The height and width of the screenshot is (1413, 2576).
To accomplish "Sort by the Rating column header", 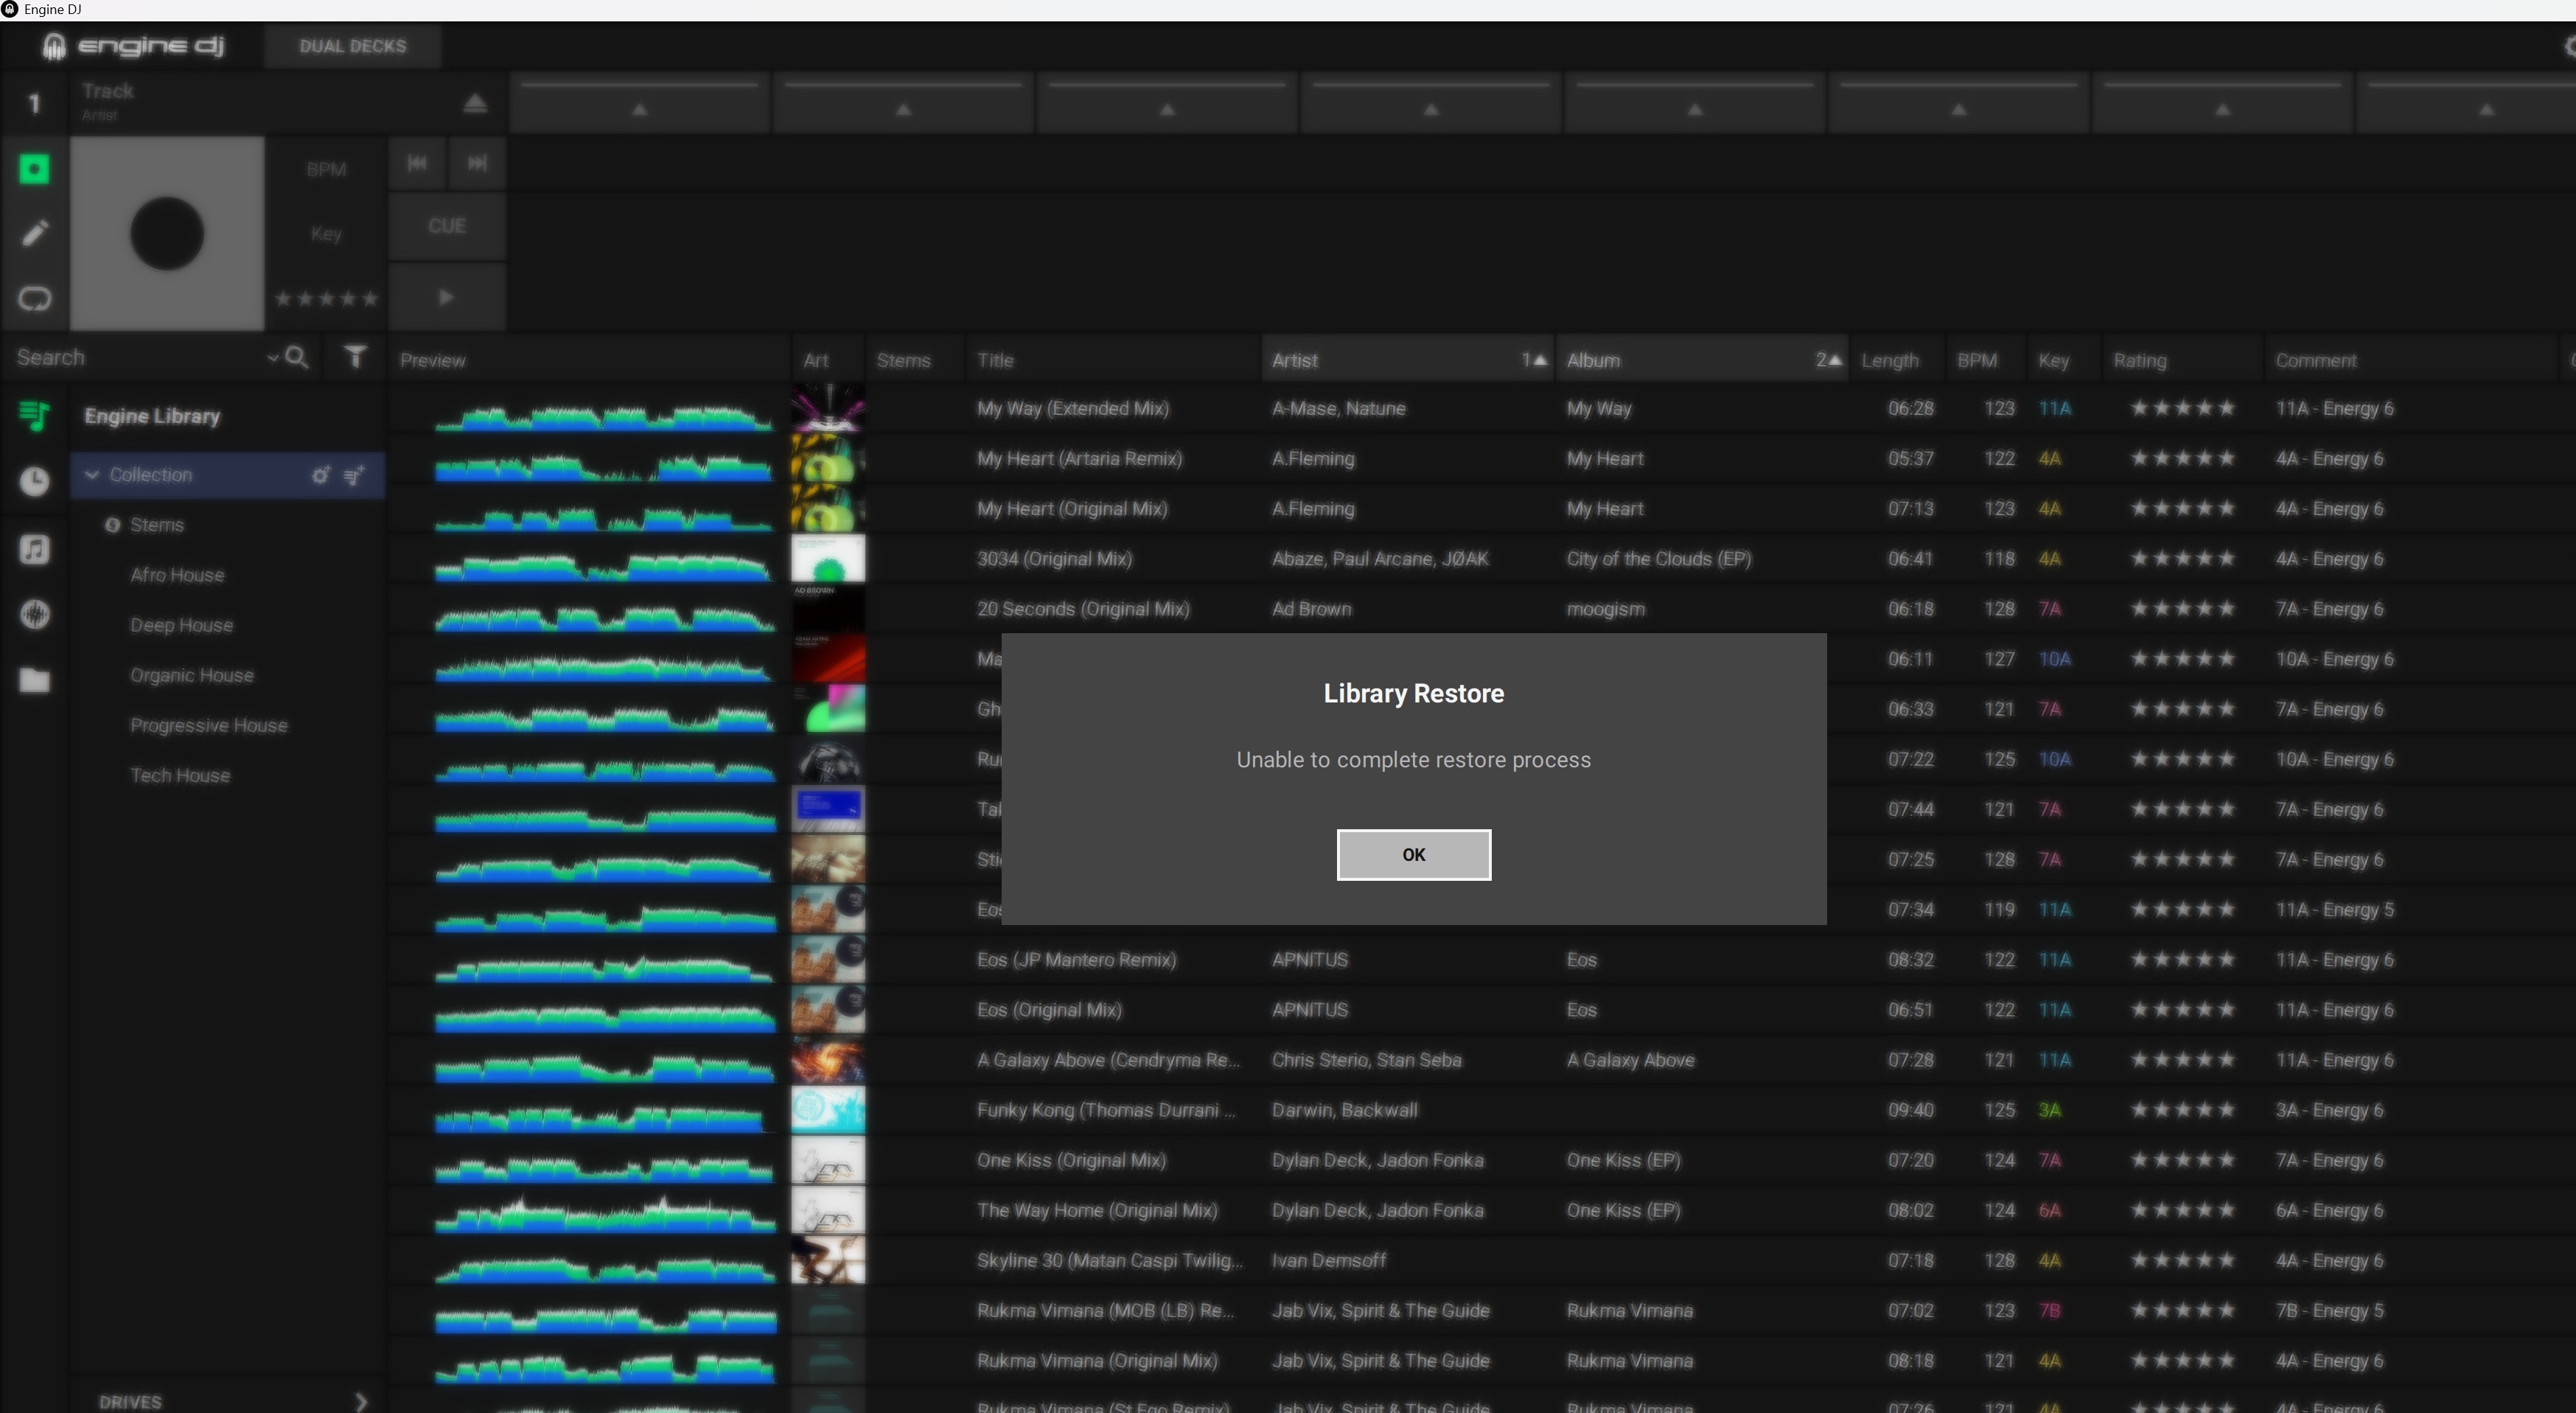I will click(2182, 360).
